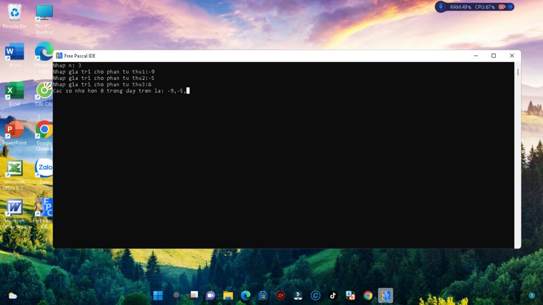Open TikTok from the taskbar

pyautogui.click(x=333, y=295)
